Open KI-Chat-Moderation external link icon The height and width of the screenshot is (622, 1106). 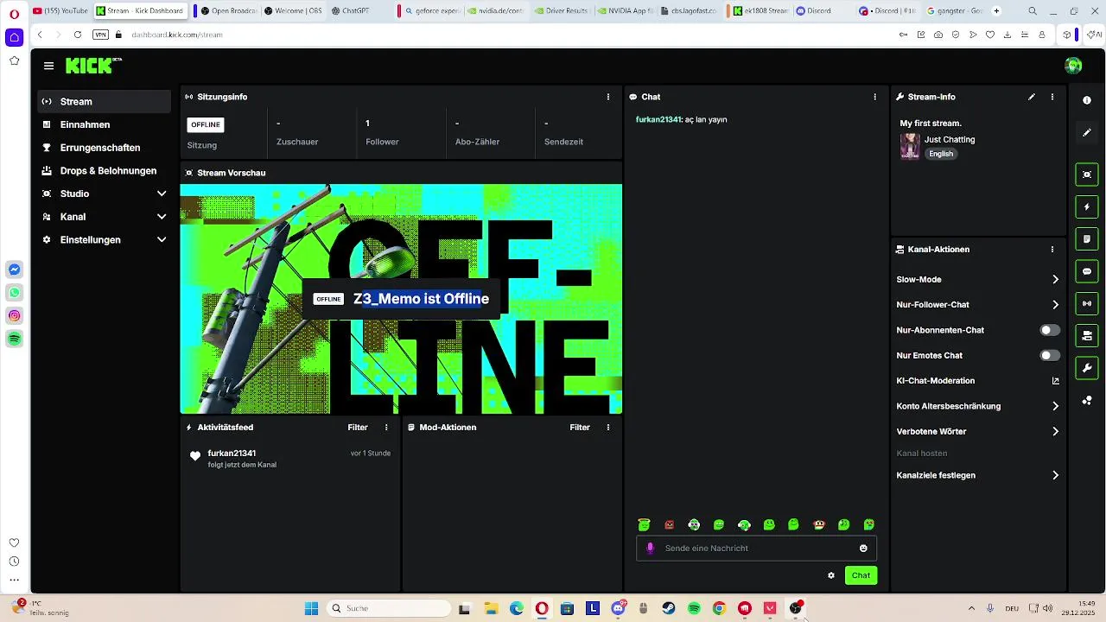1055,380
